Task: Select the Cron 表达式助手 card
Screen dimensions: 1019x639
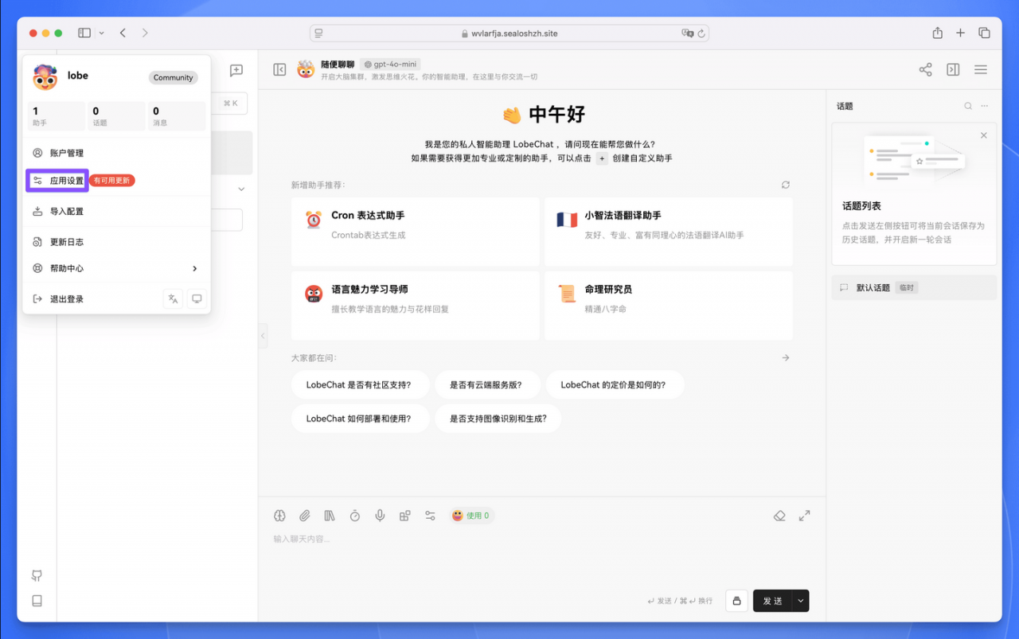Action: (415, 232)
